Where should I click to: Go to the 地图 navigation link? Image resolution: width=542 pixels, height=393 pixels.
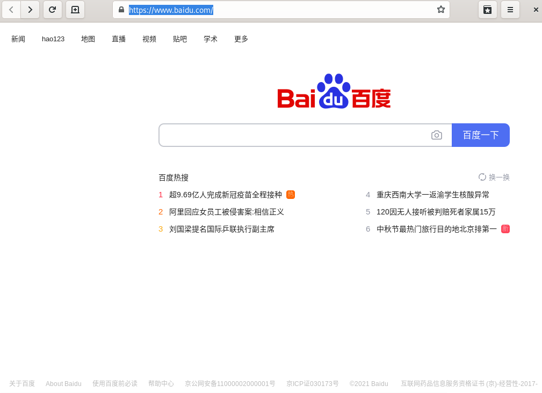(x=88, y=39)
